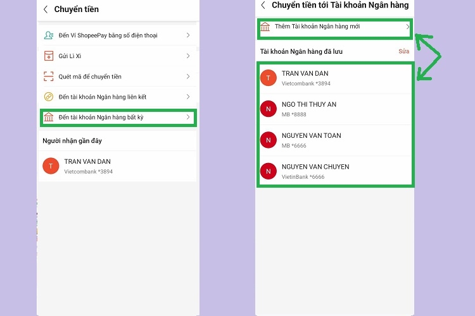Open the ShopeePay row chevron arrow
This screenshot has height=316, width=475.
188,35
